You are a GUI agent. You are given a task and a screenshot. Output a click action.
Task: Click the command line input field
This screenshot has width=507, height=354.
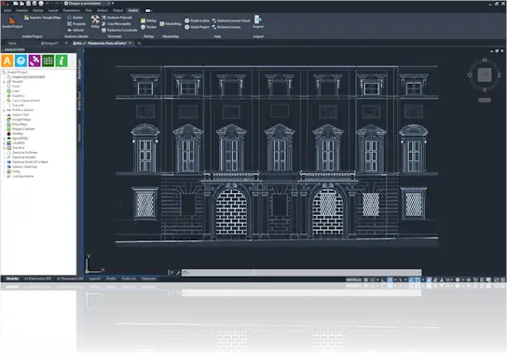point(301,273)
